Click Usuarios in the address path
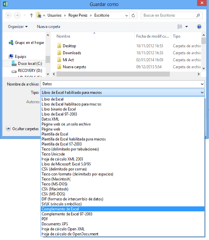The image size is (209, 240). click(54, 15)
